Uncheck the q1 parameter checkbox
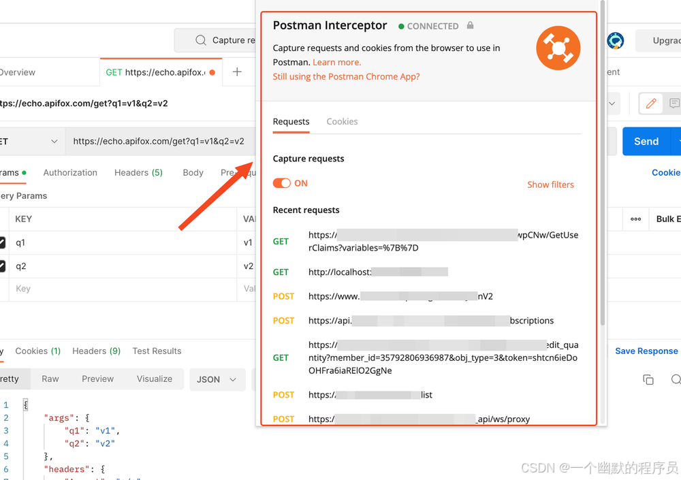 click(2, 242)
